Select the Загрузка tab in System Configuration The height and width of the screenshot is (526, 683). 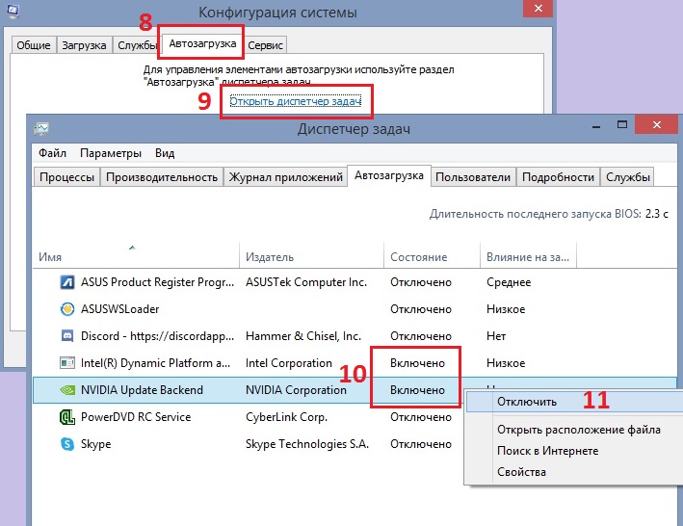(84, 45)
